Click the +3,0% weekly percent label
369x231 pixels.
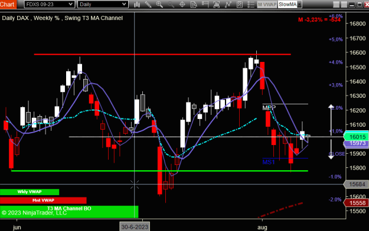[x=336, y=85]
